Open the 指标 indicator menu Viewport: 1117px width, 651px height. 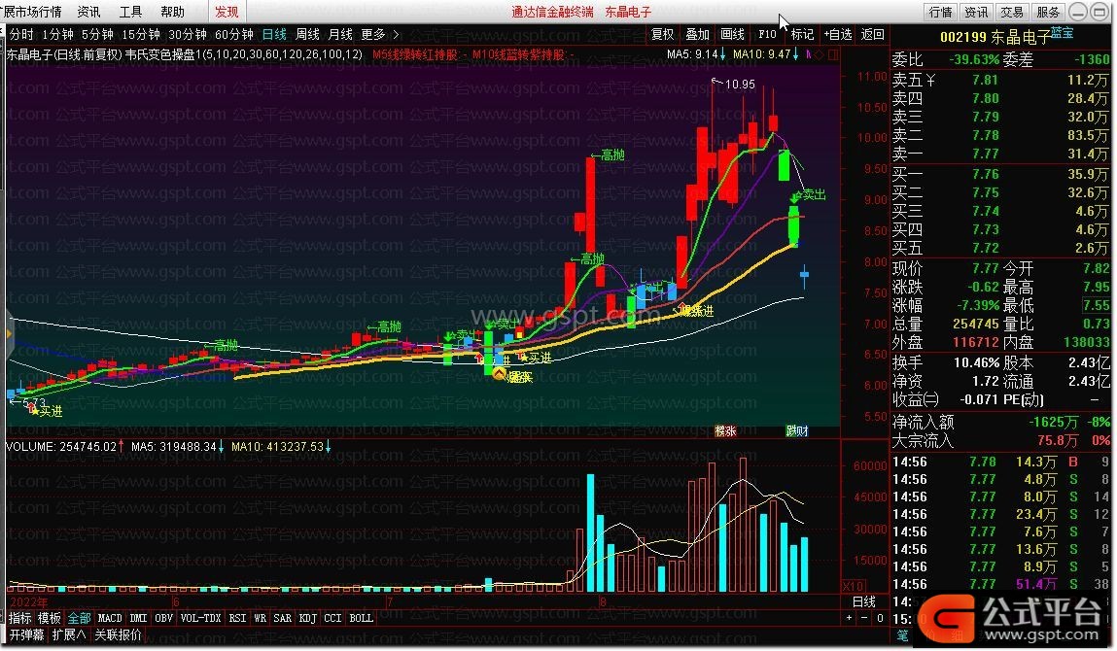[x=20, y=618]
